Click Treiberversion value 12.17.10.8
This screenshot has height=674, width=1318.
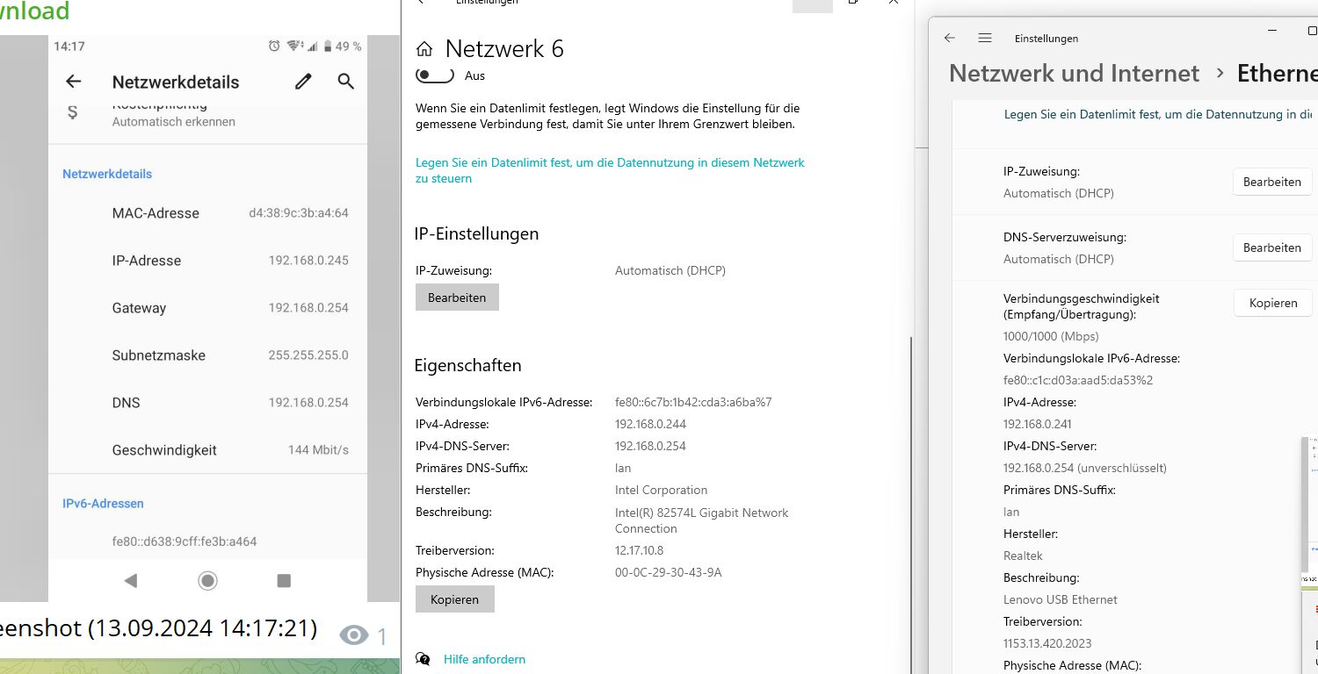coord(639,550)
